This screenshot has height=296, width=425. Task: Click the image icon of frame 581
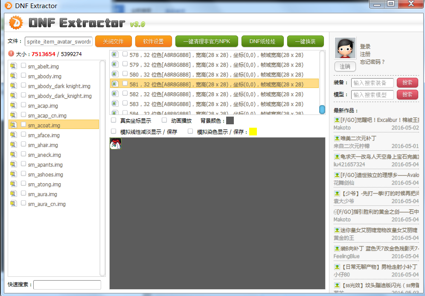pos(115,84)
